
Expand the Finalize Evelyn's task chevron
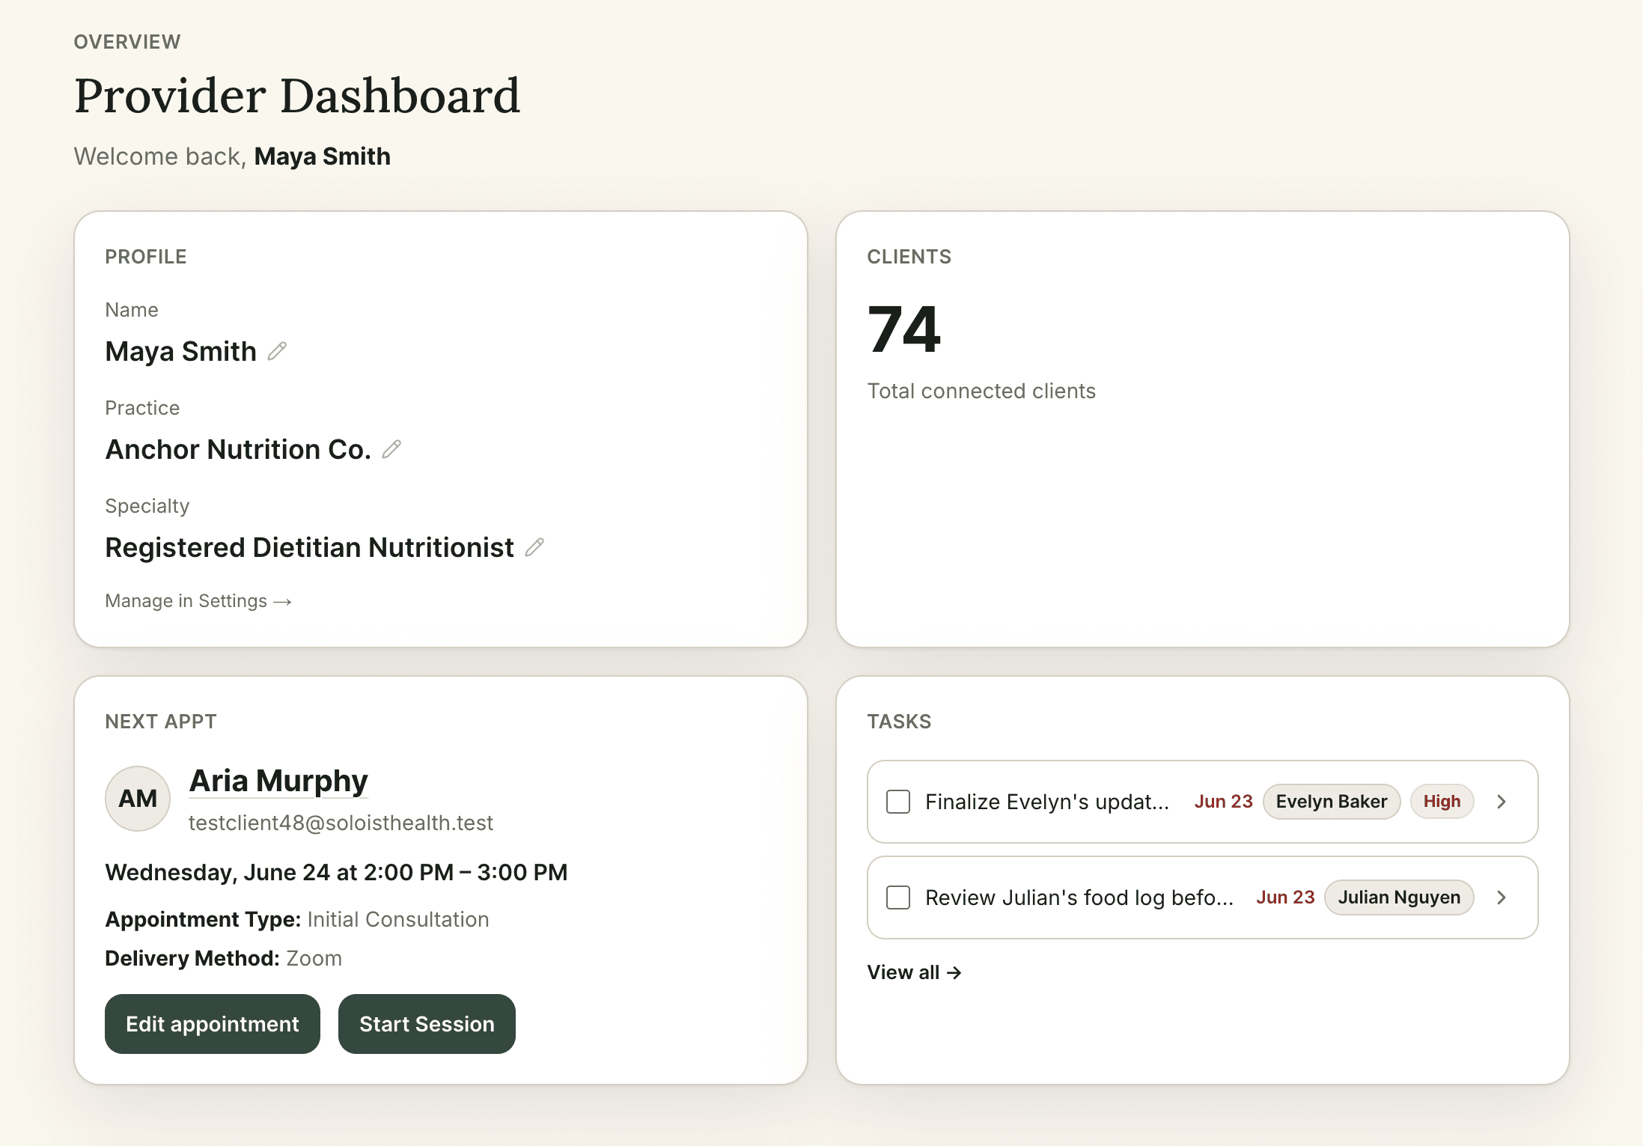click(1502, 802)
